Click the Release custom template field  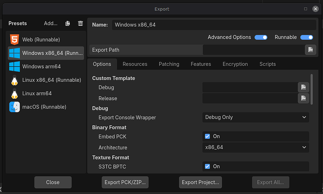point(250,98)
